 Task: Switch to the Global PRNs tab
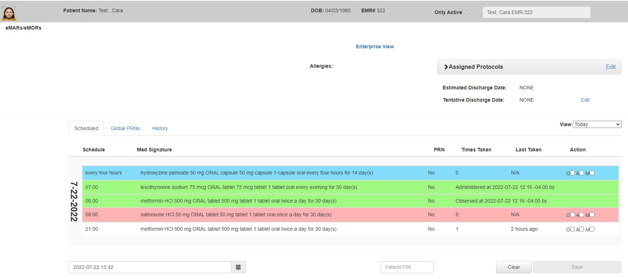125,128
